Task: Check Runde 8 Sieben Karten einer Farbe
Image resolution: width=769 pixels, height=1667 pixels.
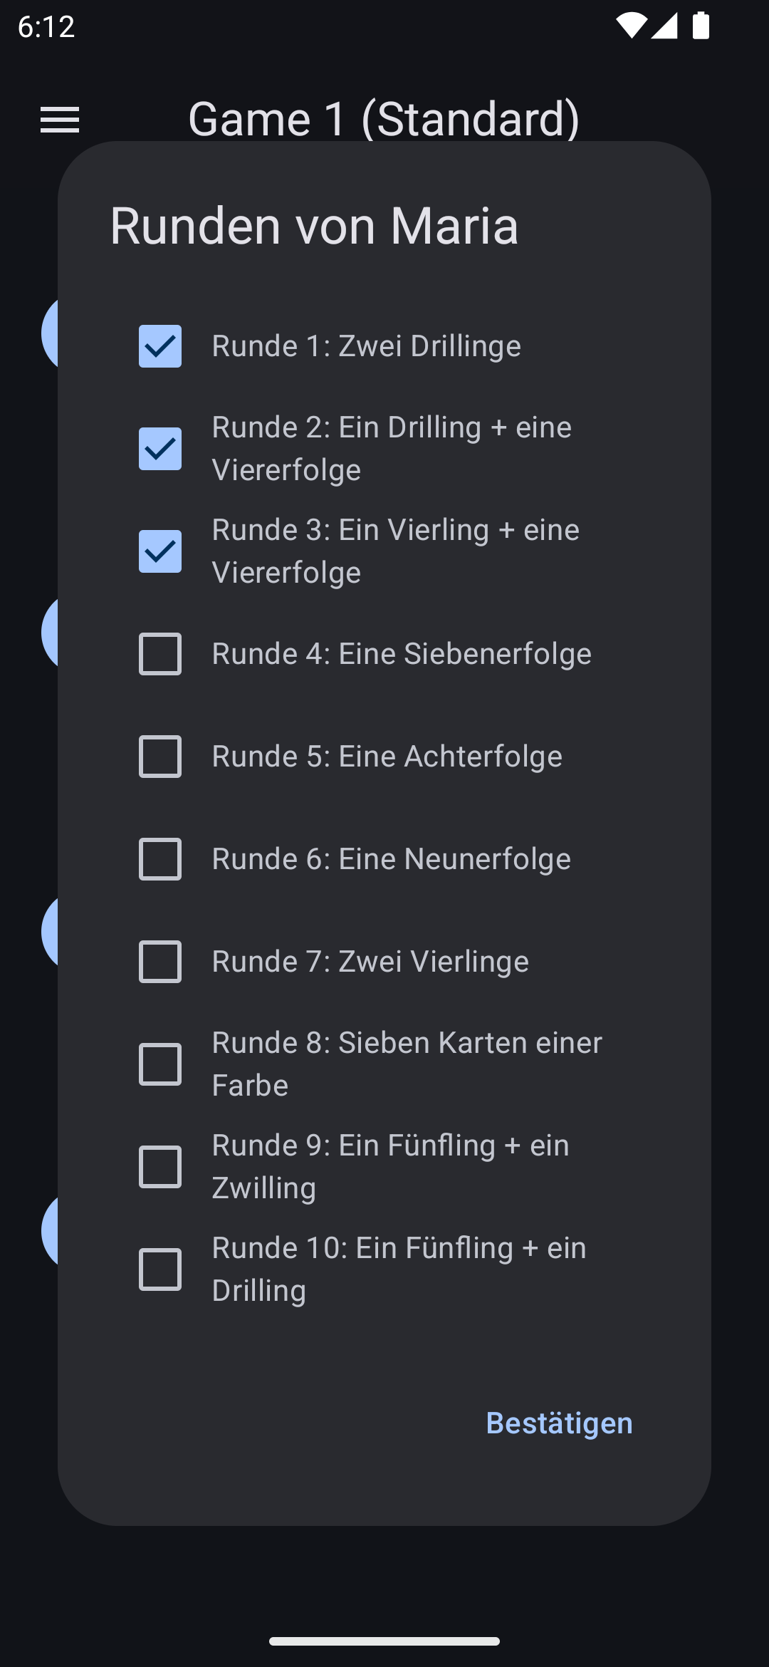Action: tap(160, 1064)
